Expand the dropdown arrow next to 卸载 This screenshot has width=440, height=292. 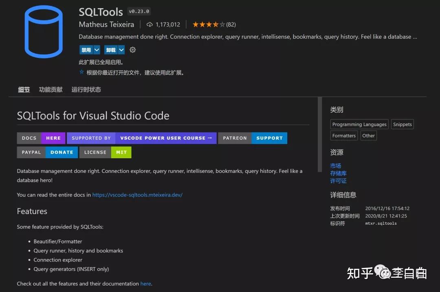pyautogui.click(x=121, y=49)
